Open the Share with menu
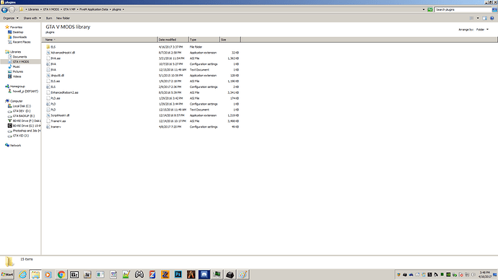 (32, 18)
